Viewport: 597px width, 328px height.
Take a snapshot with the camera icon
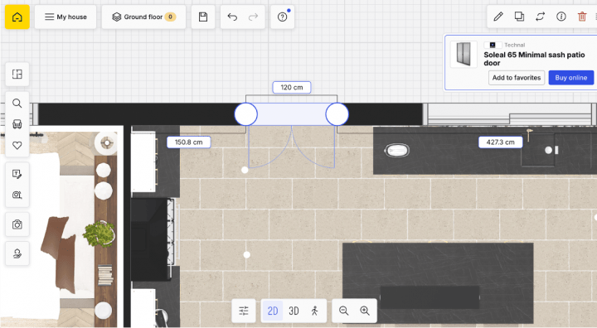(x=17, y=224)
